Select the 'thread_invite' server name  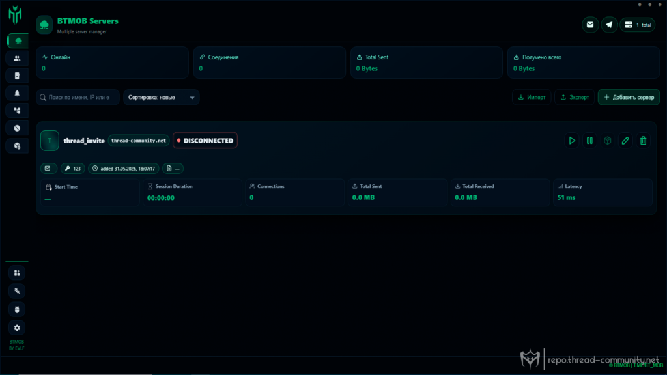(x=84, y=141)
